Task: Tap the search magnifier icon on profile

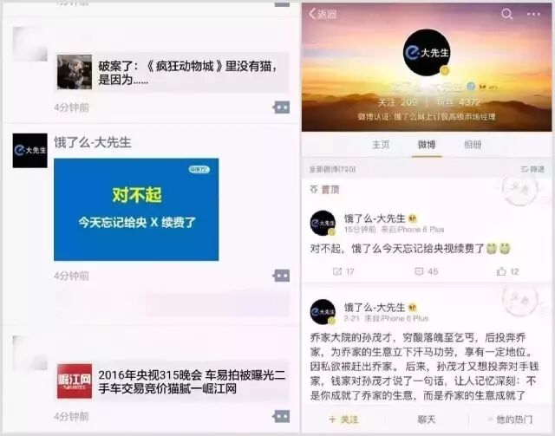Action: tap(506, 14)
